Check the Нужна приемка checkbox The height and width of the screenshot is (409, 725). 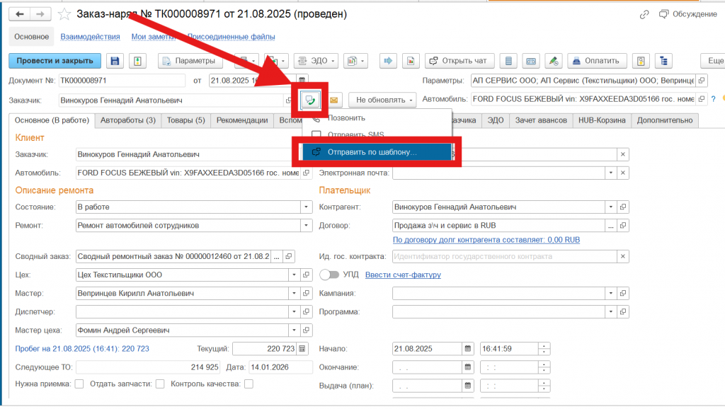click(x=79, y=384)
